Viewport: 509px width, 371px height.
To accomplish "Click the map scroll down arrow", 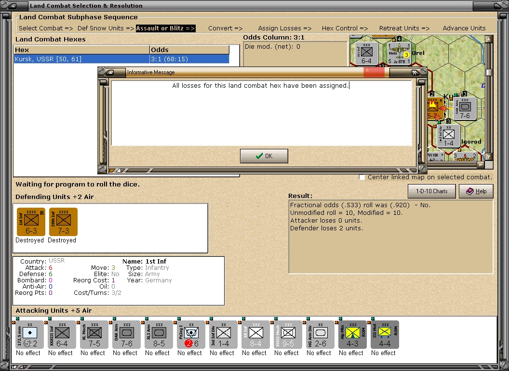I will [489, 157].
